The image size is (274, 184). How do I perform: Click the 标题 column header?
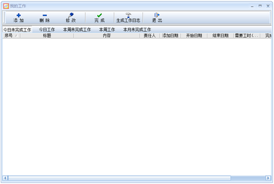click(47, 36)
